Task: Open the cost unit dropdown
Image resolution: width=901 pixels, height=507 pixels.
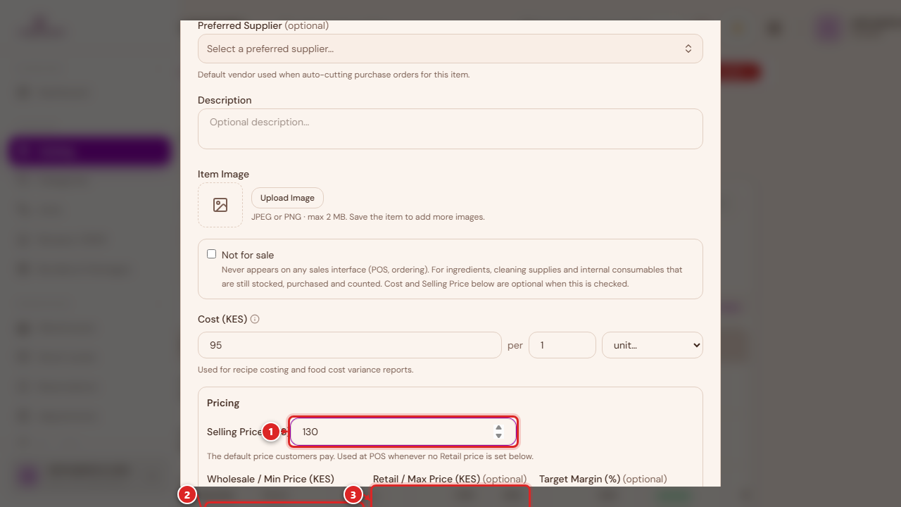Action: 652,345
